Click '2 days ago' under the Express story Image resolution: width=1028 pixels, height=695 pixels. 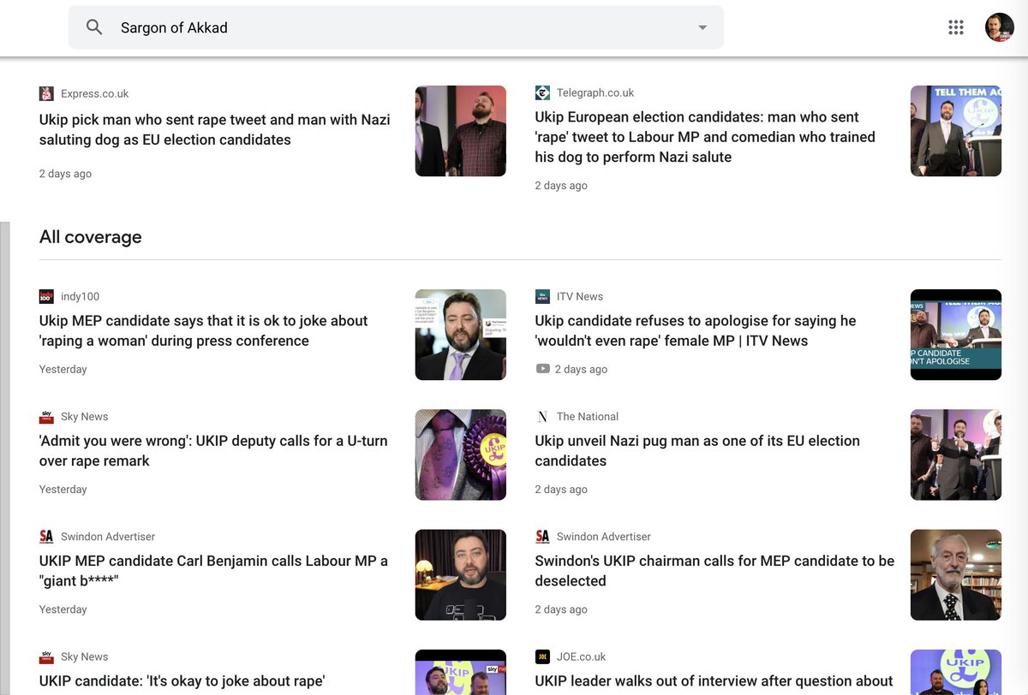click(65, 174)
